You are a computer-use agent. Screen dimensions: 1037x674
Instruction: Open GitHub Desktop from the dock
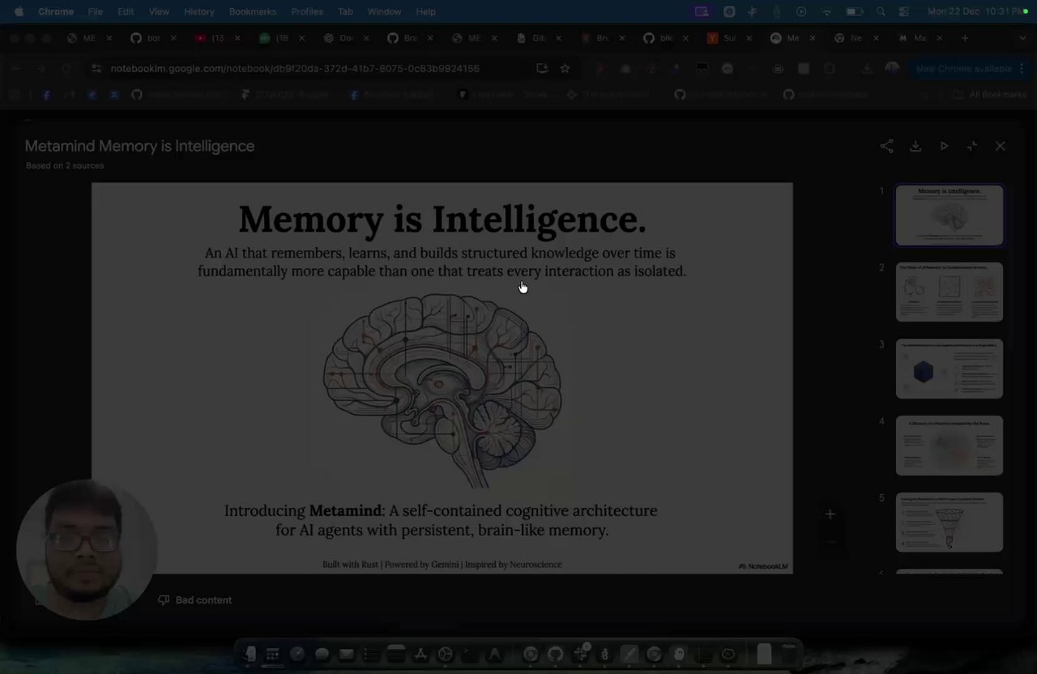coord(555,654)
